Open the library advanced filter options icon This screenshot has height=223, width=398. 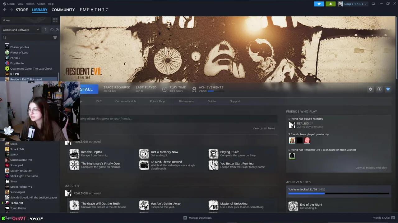(x=55, y=37)
